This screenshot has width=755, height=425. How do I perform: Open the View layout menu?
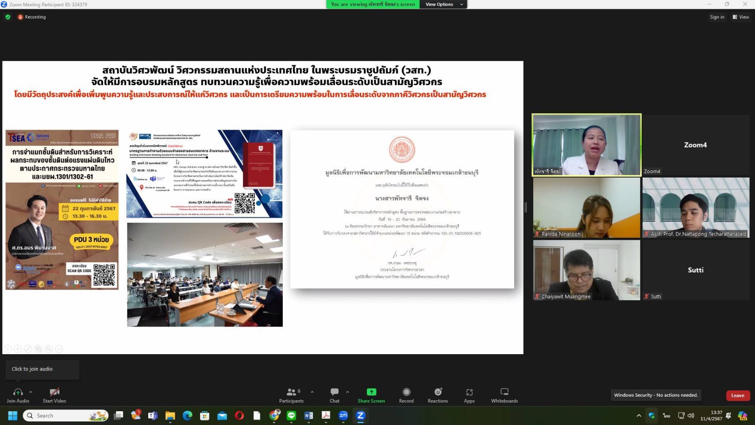coord(741,17)
